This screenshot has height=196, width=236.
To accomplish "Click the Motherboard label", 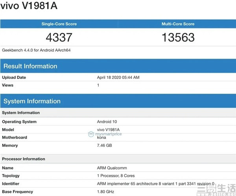I will click(x=15, y=137).
